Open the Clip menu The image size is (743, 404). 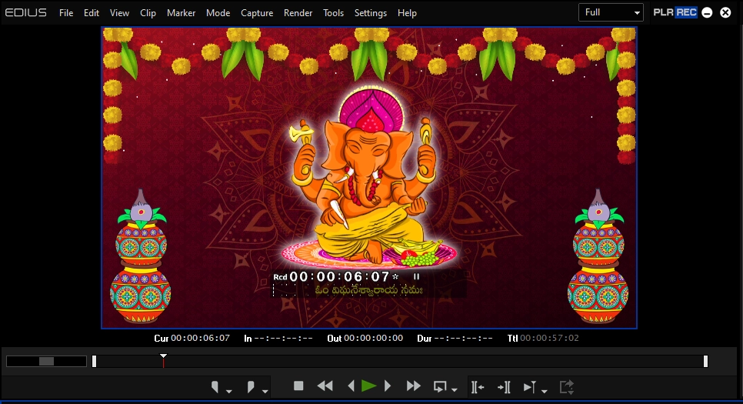pos(148,13)
